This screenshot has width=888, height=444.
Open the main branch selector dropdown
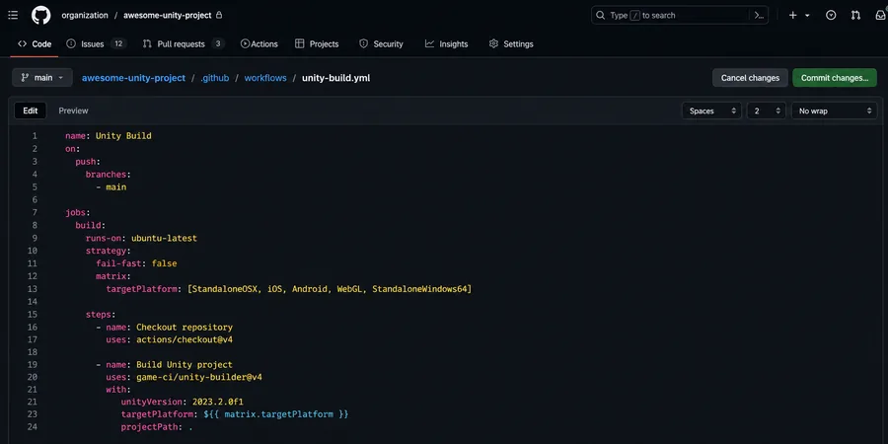tap(42, 78)
